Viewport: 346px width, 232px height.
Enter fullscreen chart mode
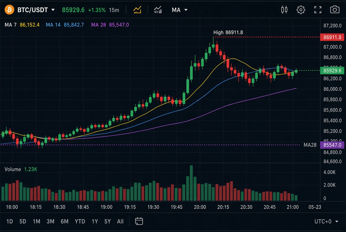(318, 10)
